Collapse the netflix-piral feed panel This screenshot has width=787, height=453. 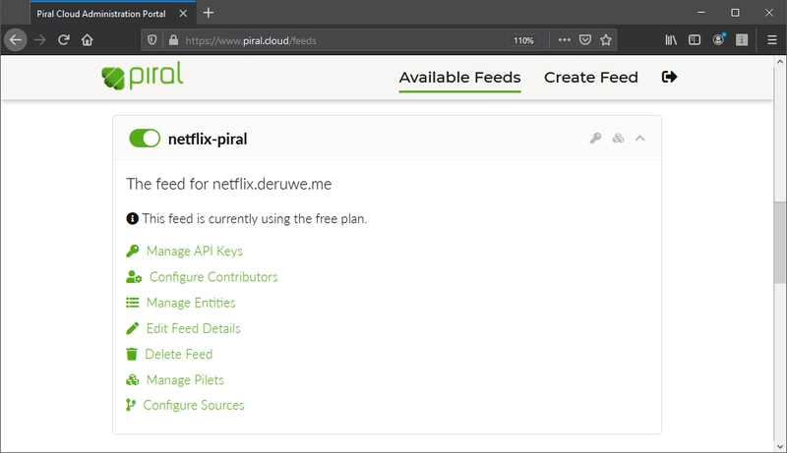[640, 139]
